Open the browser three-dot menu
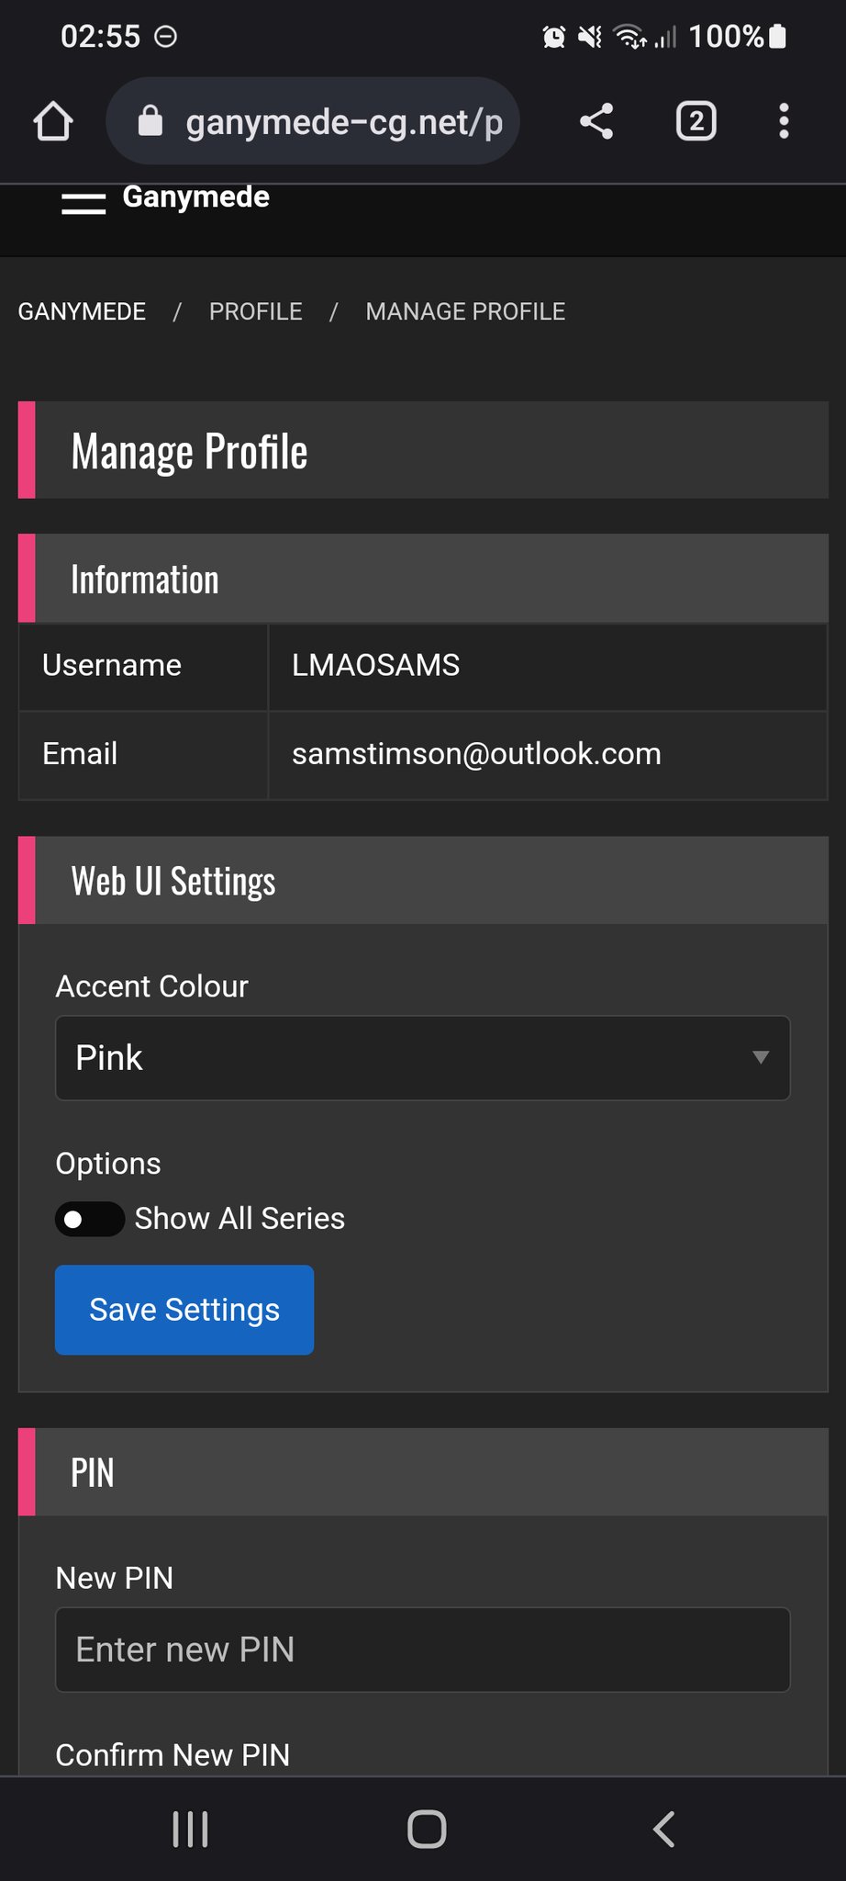The height and width of the screenshot is (1881, 846). click(x=784, y=121)
